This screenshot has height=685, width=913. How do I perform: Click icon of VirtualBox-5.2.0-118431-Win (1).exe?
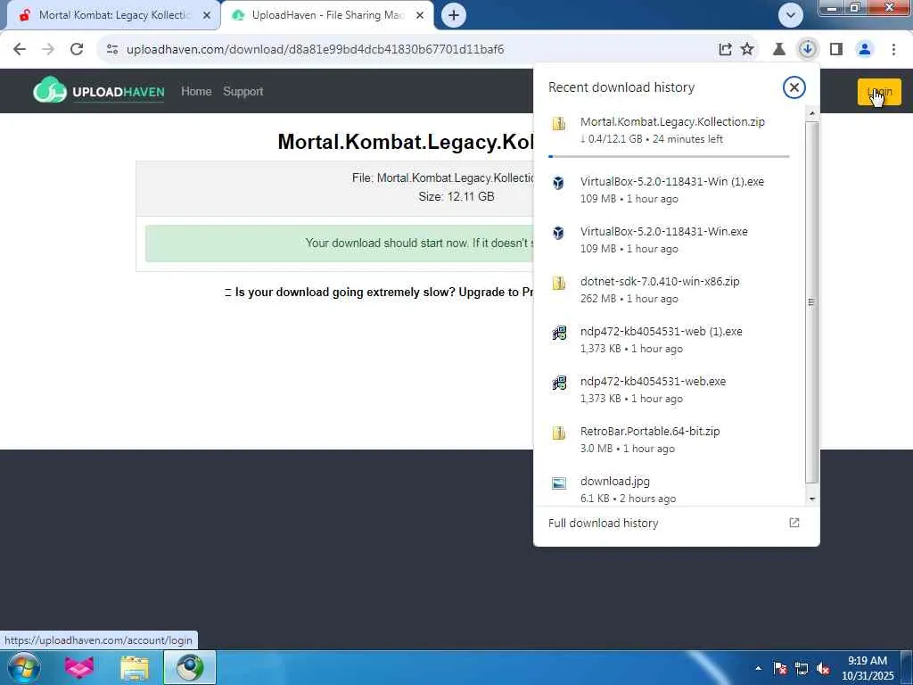click(x=559, y=183)
